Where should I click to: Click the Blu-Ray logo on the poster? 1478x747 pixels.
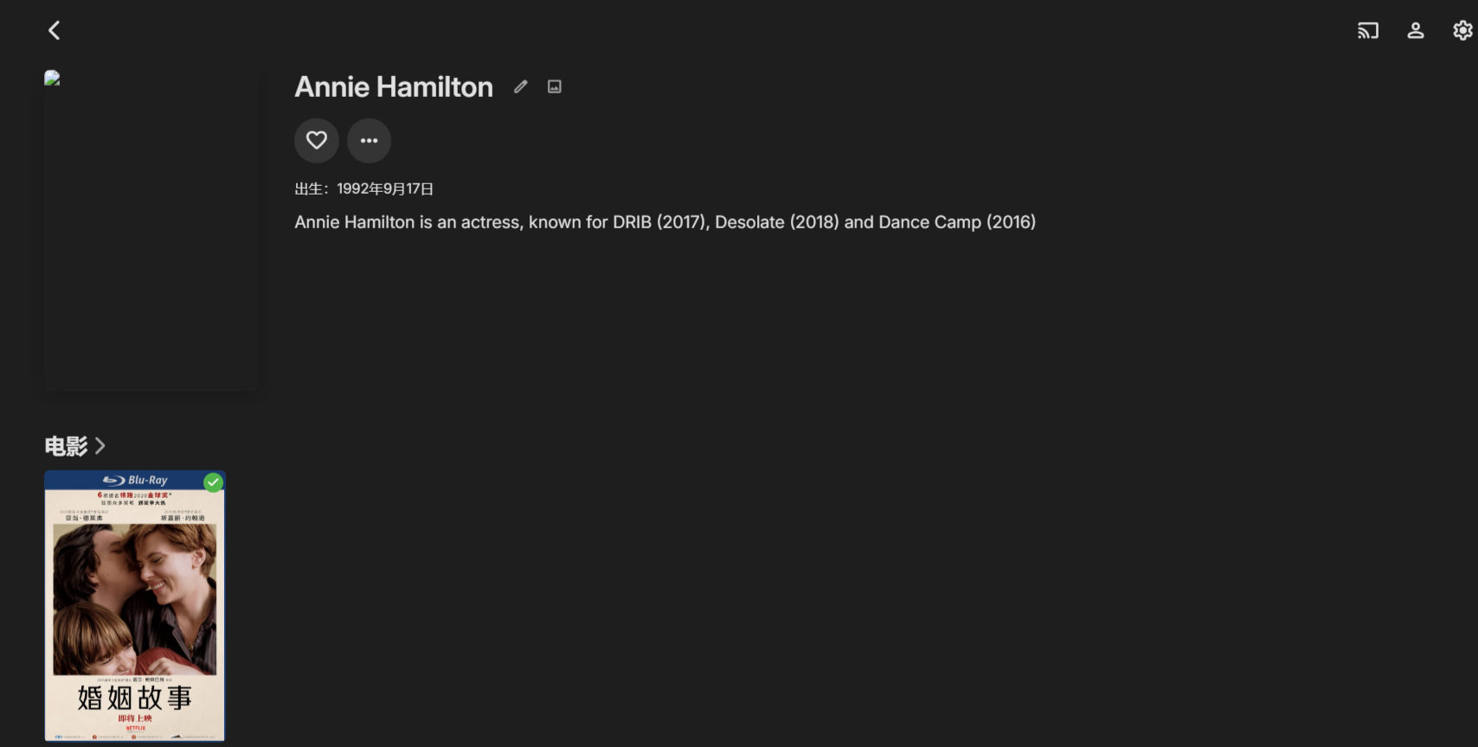click(x=135, y=480)
